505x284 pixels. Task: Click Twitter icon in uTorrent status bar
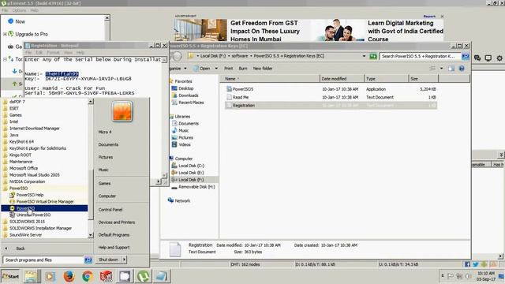(x=476, y=264)
